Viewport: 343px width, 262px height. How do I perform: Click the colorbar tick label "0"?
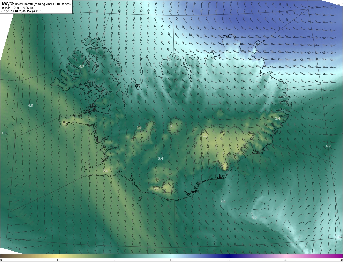tap(1, 260)
